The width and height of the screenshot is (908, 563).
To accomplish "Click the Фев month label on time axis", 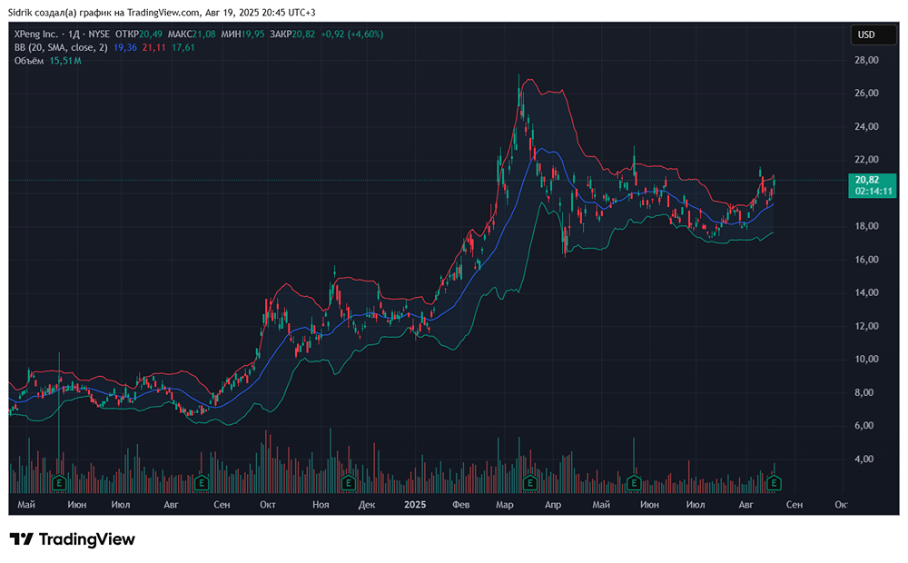I will click(x=460, y=505).
